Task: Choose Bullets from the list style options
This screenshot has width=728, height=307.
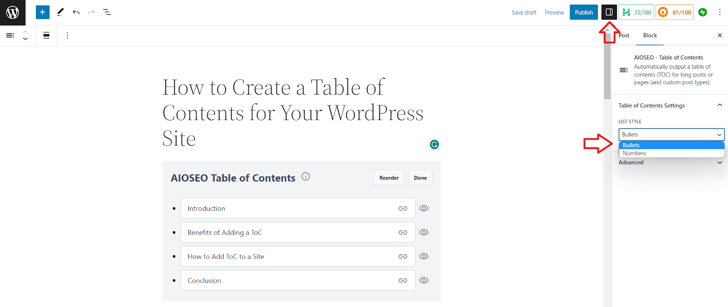Action: coord(671,145)
